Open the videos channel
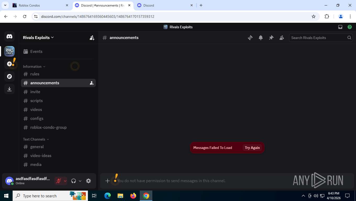The image size is (356, 201). tap(58, 110)
